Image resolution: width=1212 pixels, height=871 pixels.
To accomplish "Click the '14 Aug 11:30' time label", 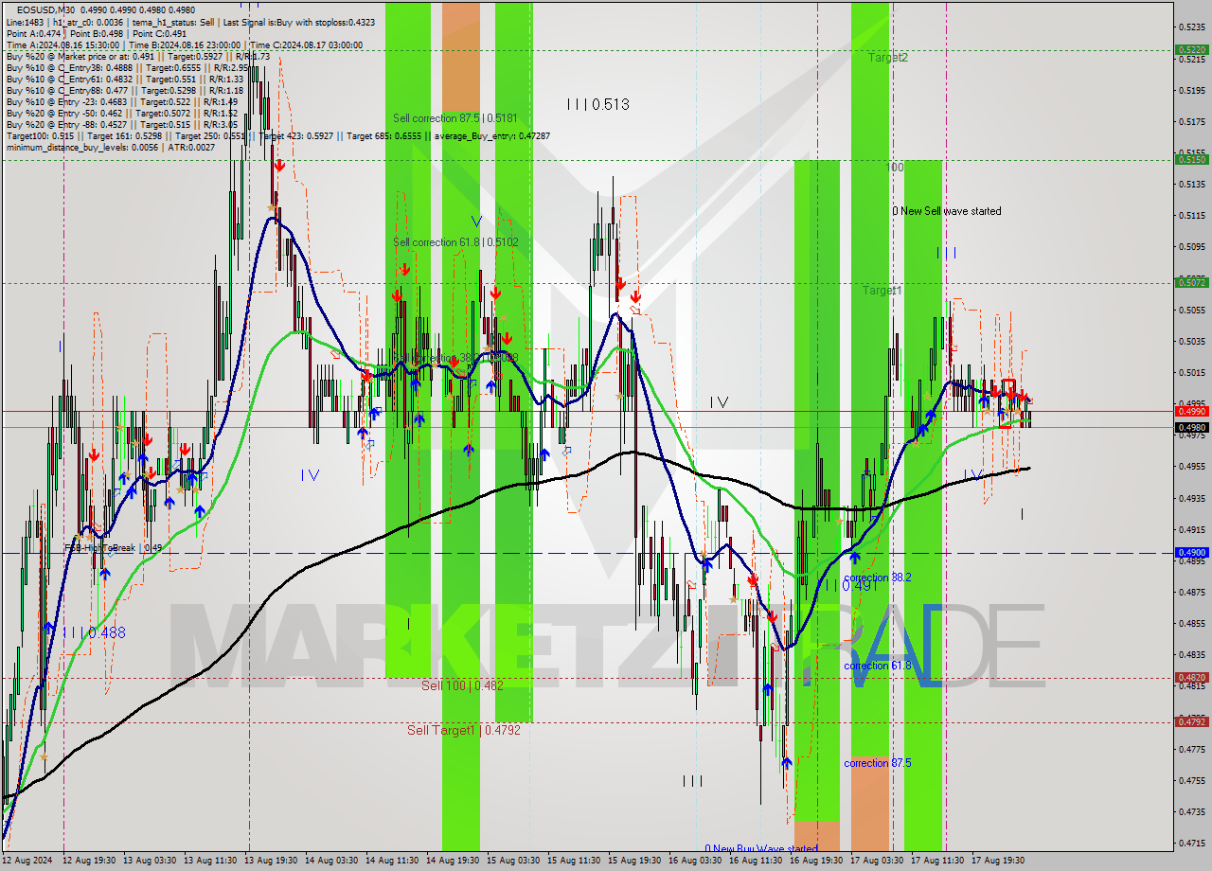I will coord(393,860).
